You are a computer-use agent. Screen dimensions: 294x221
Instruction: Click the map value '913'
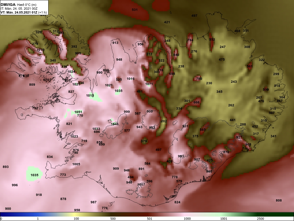[115, 43]
